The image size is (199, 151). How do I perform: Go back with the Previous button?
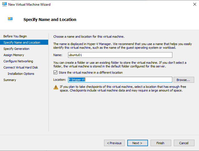click(114, 143)
